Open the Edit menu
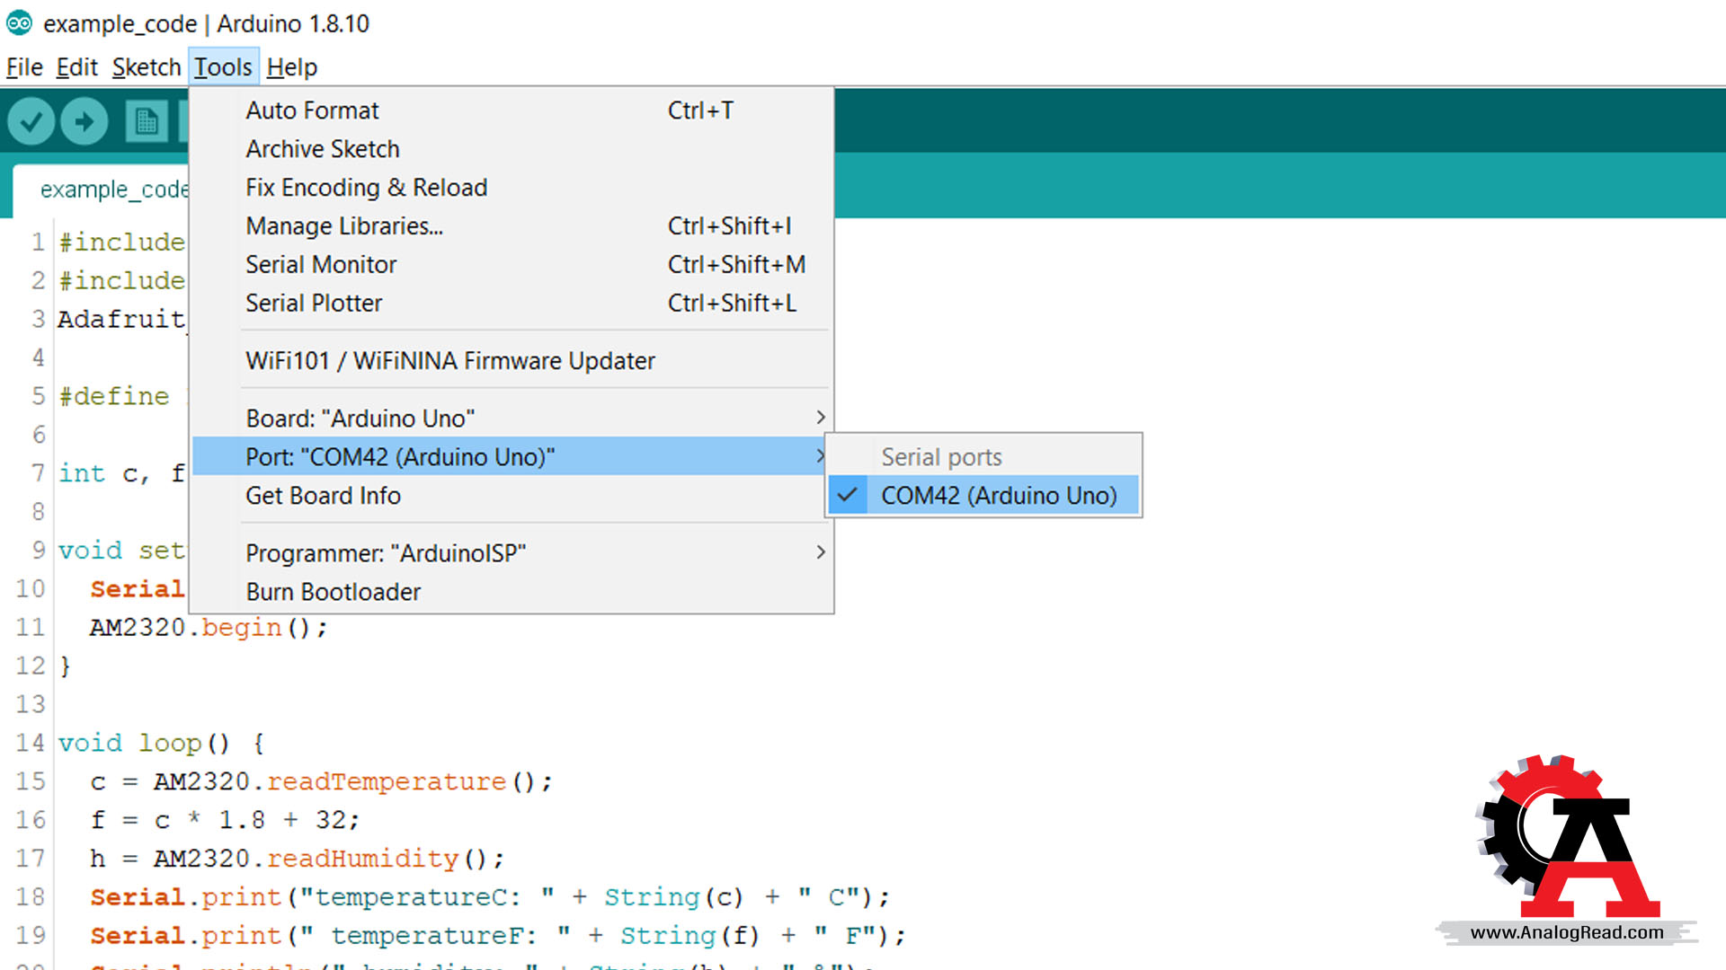Screen dimensions: 1726x970 tap(76, 67)
